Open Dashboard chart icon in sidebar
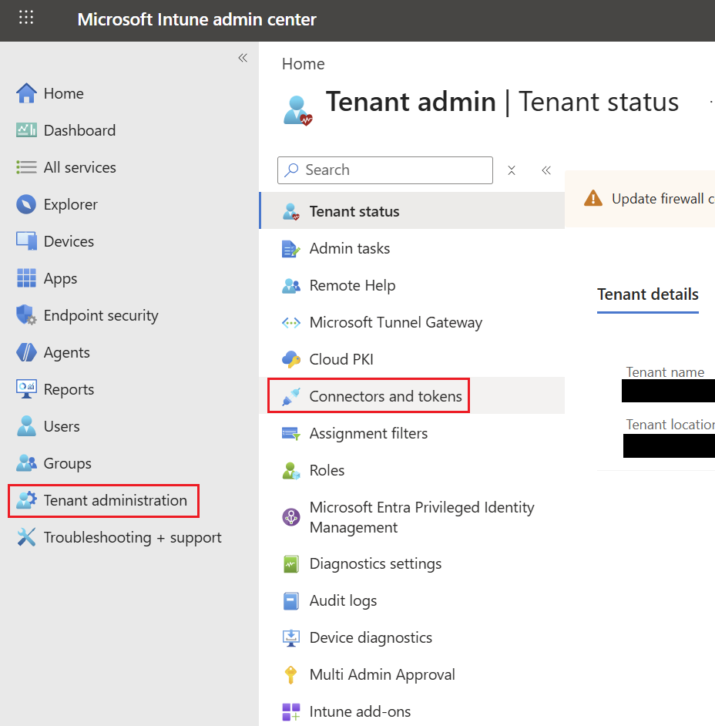715x726 pixels. [x=26, y=130]
